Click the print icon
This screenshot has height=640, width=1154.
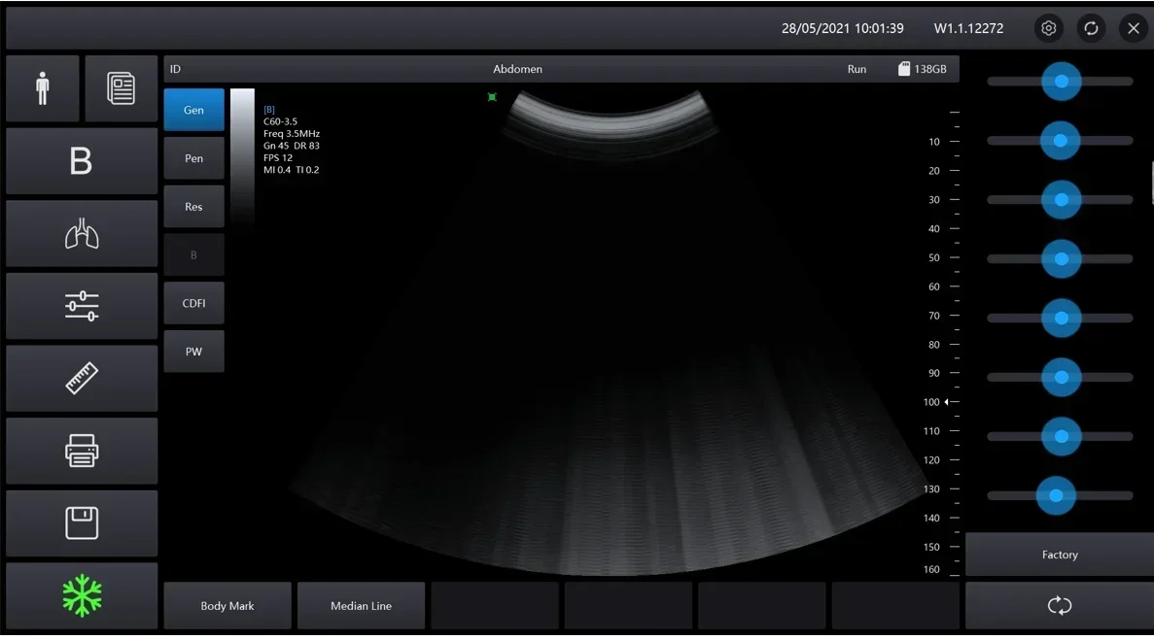click(82, 451)
